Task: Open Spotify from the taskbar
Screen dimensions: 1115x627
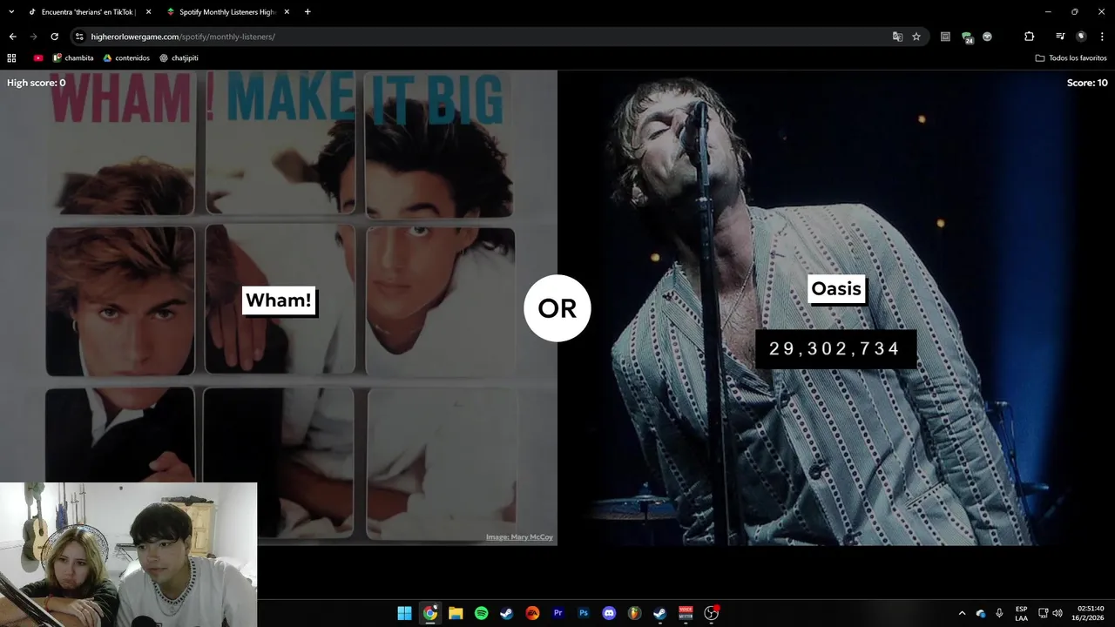Action: pyautogui.click(x=481, y=613)
